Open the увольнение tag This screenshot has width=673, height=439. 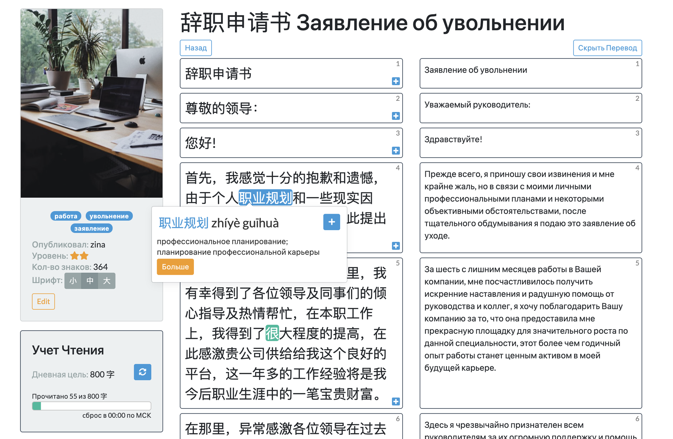[x=109, y=216]
